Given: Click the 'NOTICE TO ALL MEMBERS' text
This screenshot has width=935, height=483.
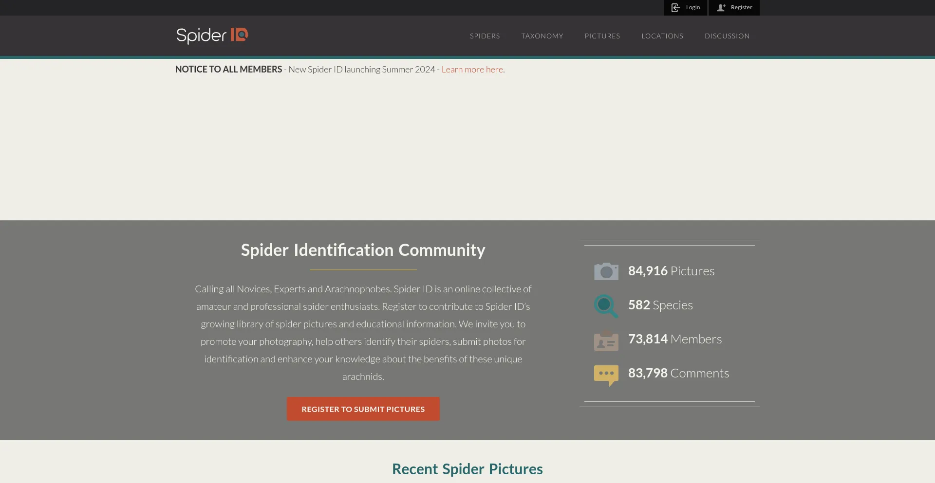Looking at the screenshot, I should (229, 70).
